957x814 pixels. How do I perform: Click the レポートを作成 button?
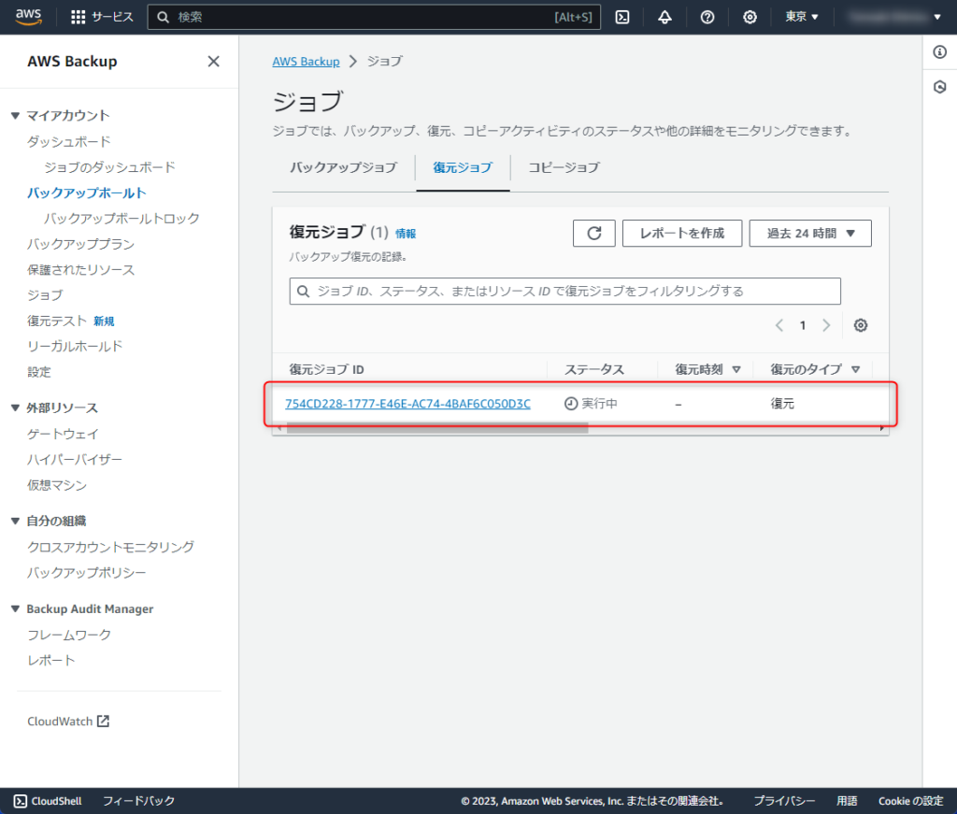click(681, 233)
